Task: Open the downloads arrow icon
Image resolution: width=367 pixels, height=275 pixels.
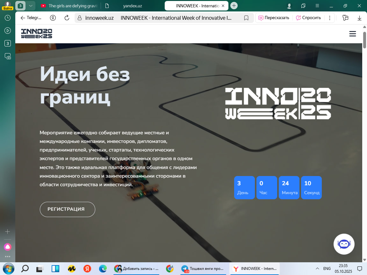Action: click(x=359, y=18)
